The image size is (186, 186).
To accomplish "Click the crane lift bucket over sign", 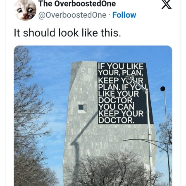I will coord(129,77).
